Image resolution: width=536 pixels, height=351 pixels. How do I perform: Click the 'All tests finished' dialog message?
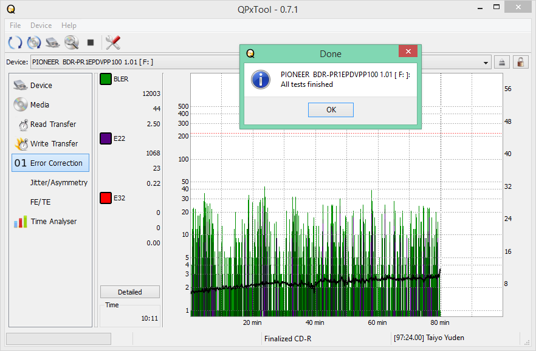click(x=307, y=84)
